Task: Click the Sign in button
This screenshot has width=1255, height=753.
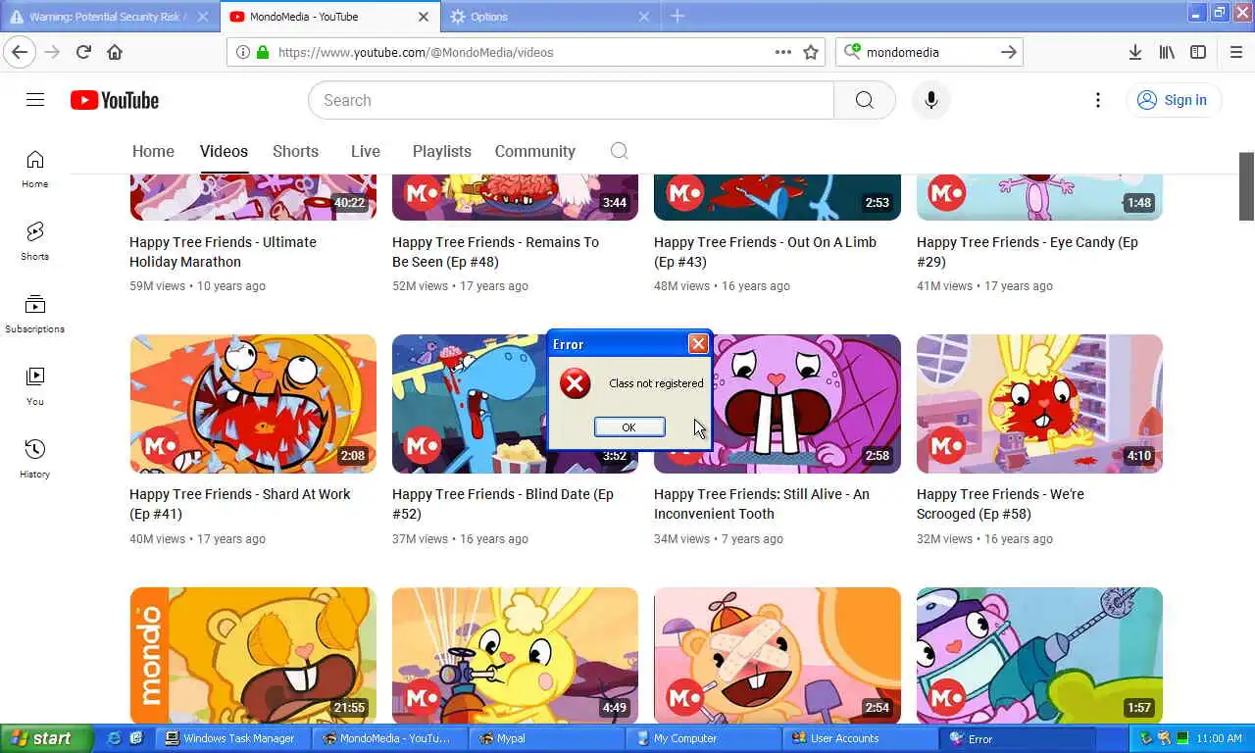Action: (x=1173, y=100)
